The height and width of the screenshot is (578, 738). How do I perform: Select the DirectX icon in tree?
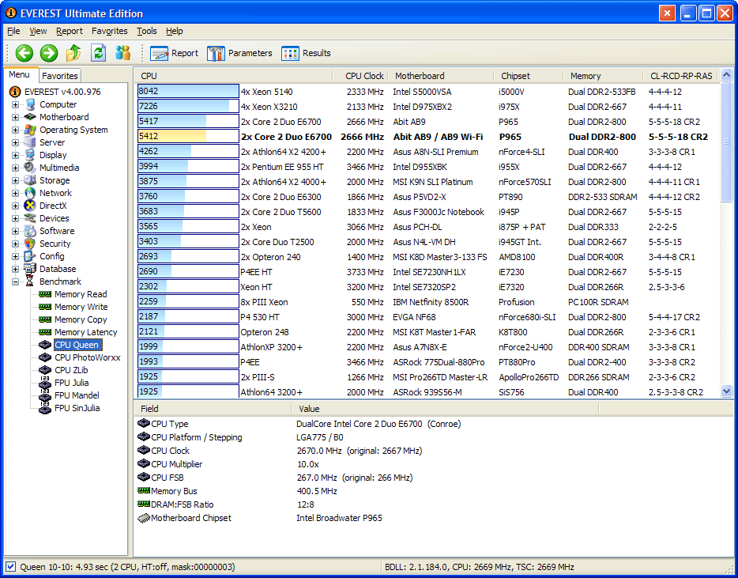tap(30, 206)
